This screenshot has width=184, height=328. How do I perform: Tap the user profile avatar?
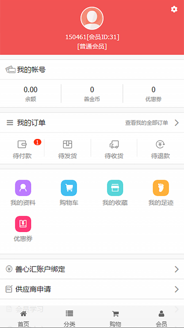92,18
